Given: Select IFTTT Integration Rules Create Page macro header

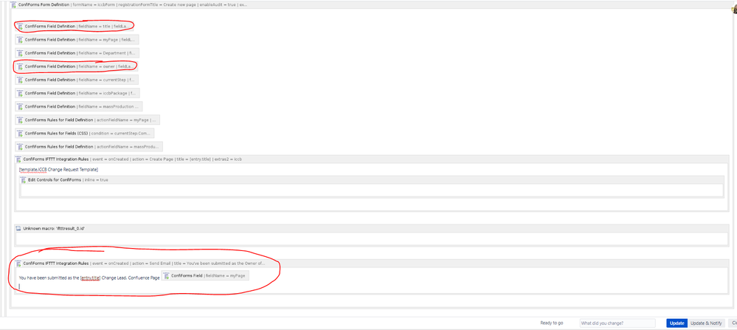Looking at the screenshot, I should [x=372, y=159].
